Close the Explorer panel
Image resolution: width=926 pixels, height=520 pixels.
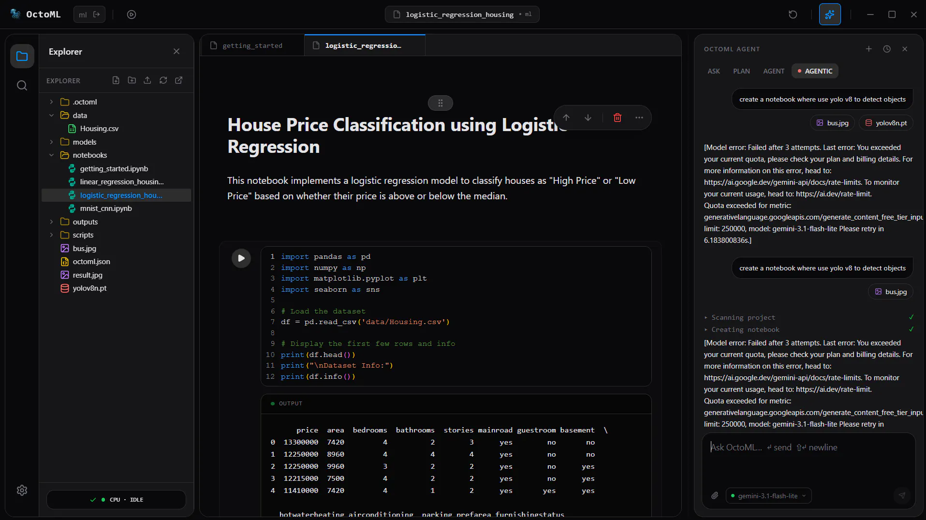click(176, 51)
